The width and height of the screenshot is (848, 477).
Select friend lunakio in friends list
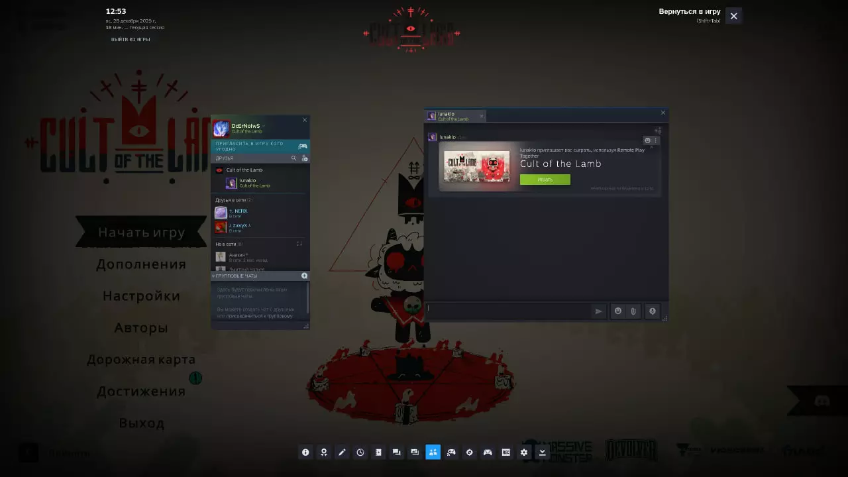260,183
